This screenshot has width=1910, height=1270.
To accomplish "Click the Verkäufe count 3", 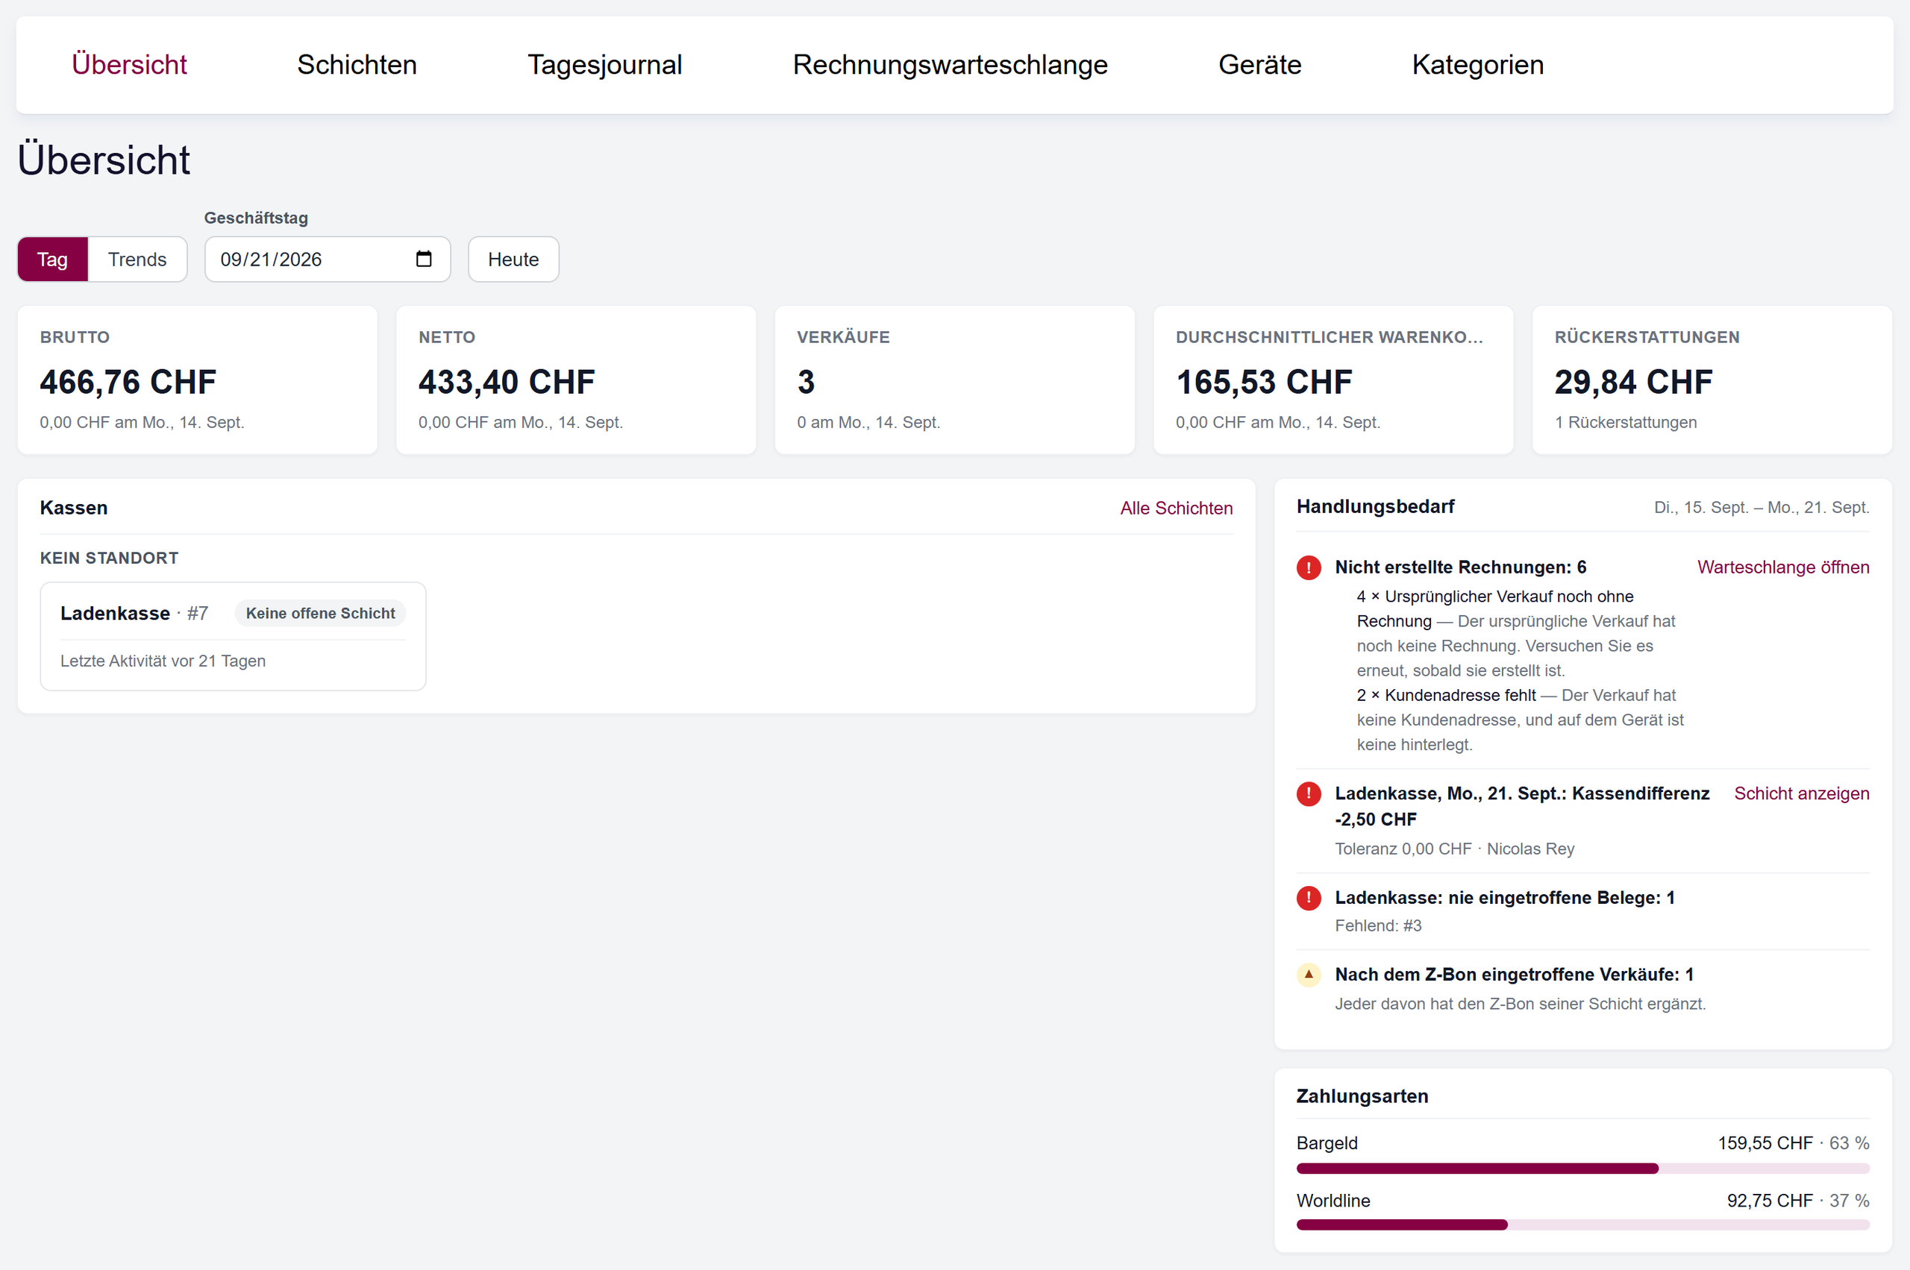I will coord(806,383).
